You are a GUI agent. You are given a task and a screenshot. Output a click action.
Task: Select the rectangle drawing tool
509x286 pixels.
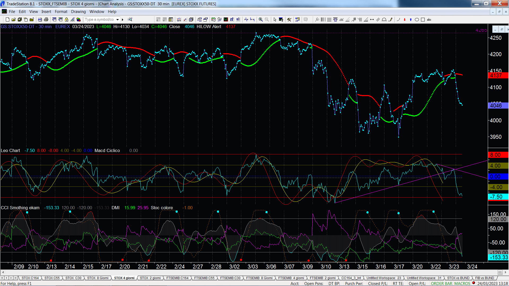tap(423, 20)
